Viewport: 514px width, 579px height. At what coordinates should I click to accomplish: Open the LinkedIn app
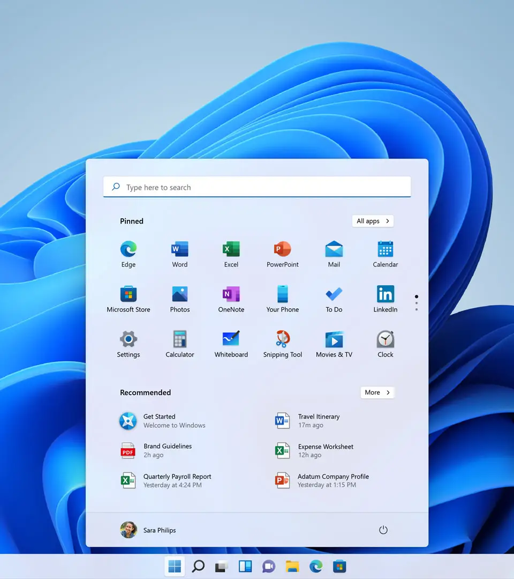click(385, 299)
